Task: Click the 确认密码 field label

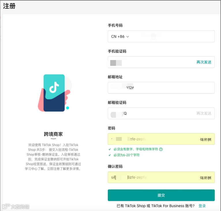Action: tap(115, 167)
